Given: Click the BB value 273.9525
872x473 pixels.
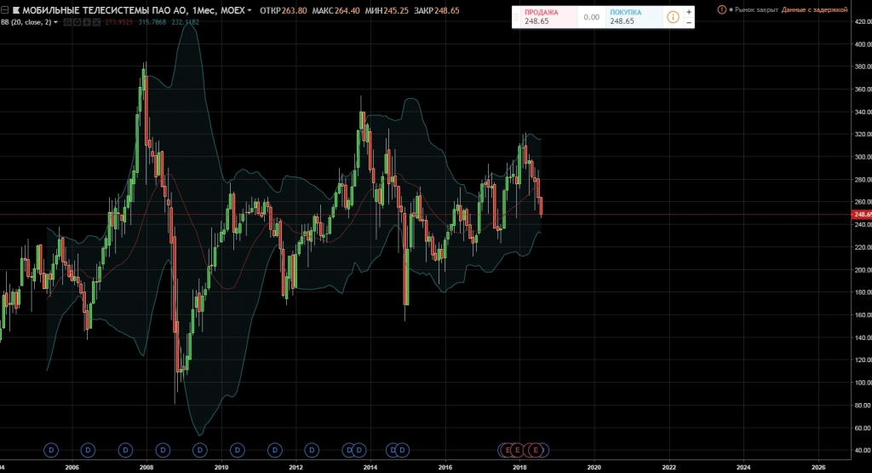Looking at the screenshot, I should pyautogui.click(x=119, y=22).
